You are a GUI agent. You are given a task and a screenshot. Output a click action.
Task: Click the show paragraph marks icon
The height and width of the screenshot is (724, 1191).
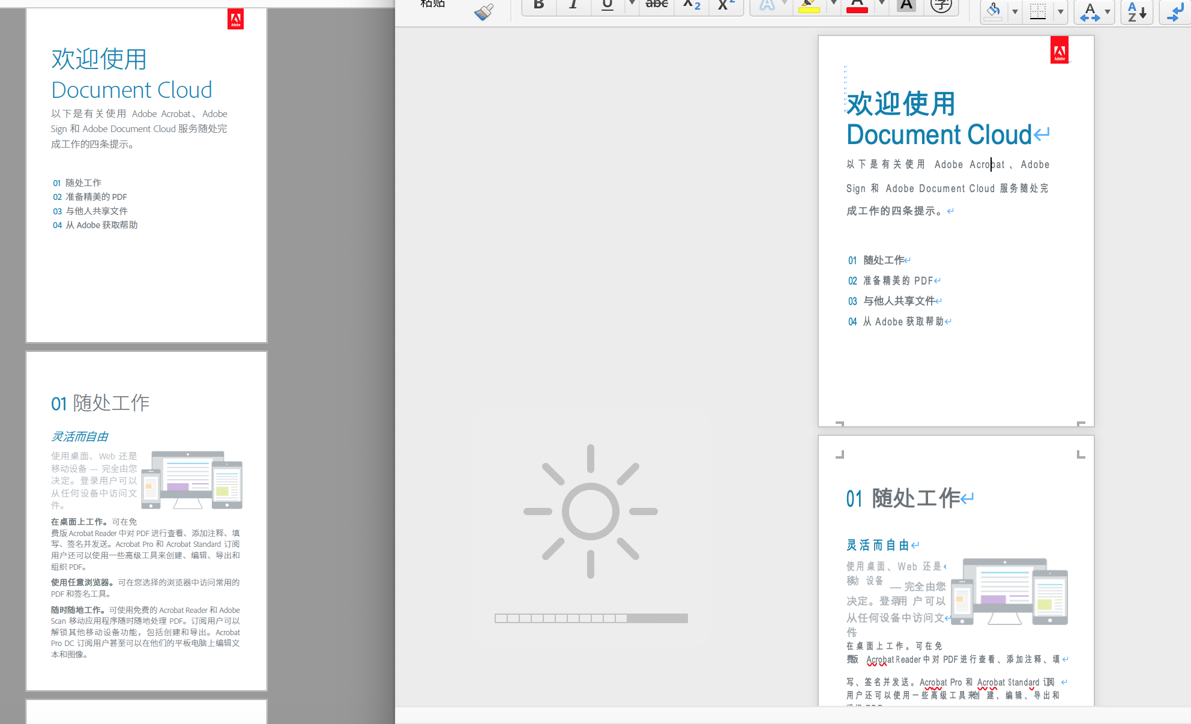click(x=1177, y=11)
